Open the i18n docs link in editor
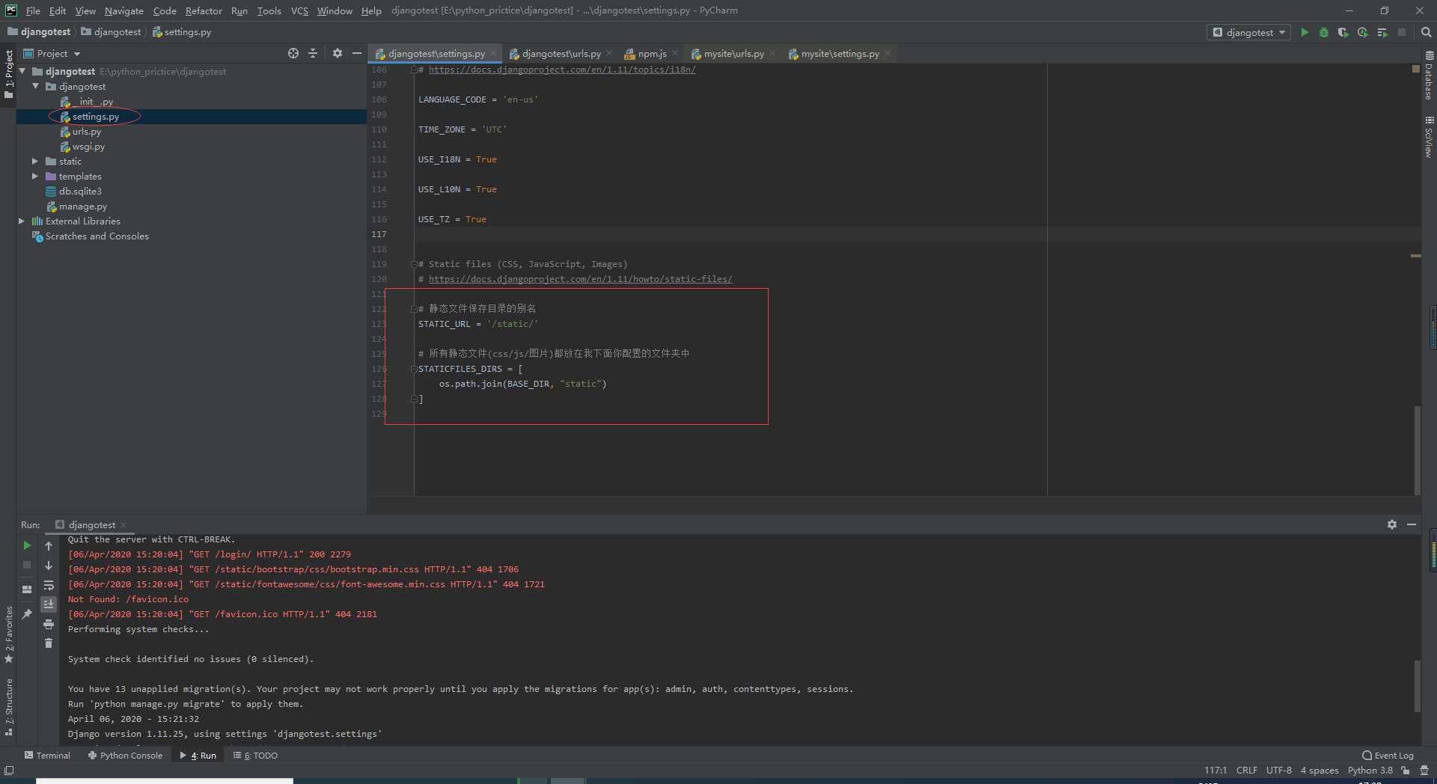Screen dimensions: 1437x784 click(x=562, y=70)
